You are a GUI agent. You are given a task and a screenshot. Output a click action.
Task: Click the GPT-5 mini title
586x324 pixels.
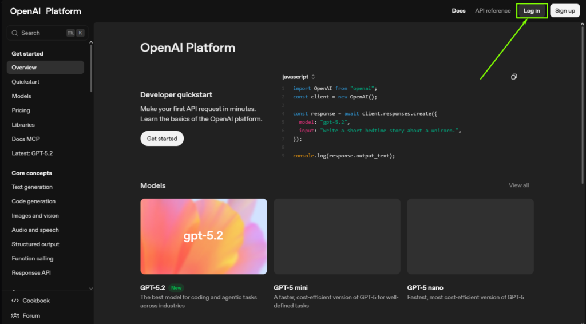pyautogui.click(x=291, y=288)
